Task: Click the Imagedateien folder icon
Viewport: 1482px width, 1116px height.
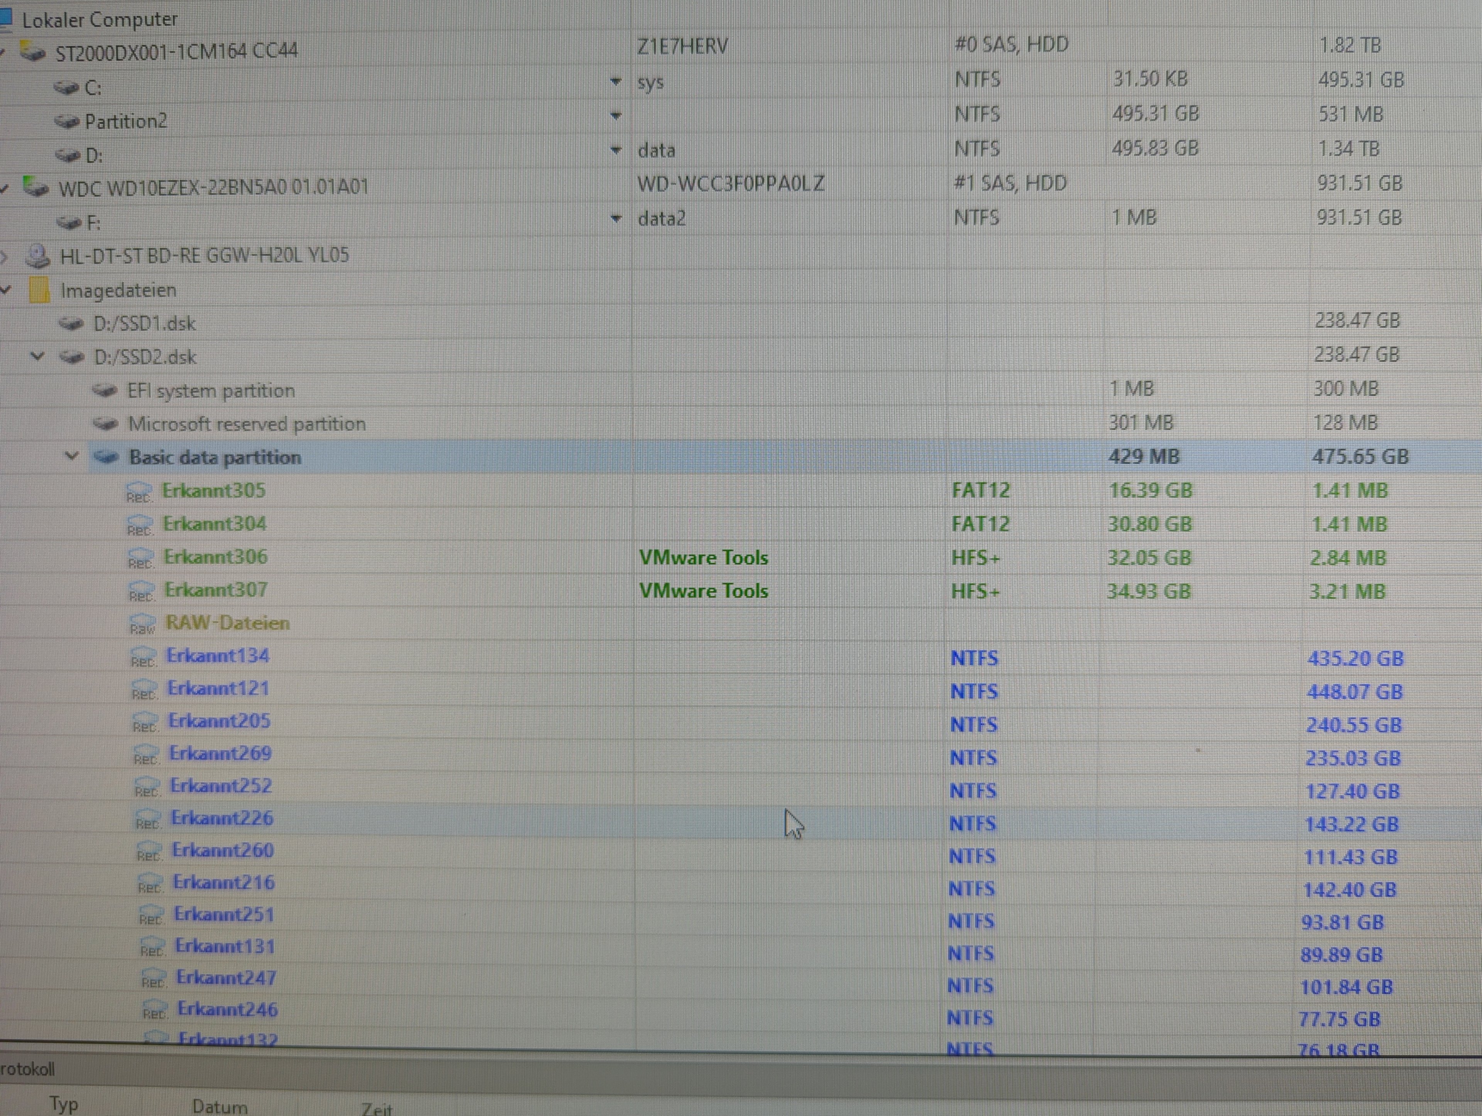Action: [x=39, y=290]
